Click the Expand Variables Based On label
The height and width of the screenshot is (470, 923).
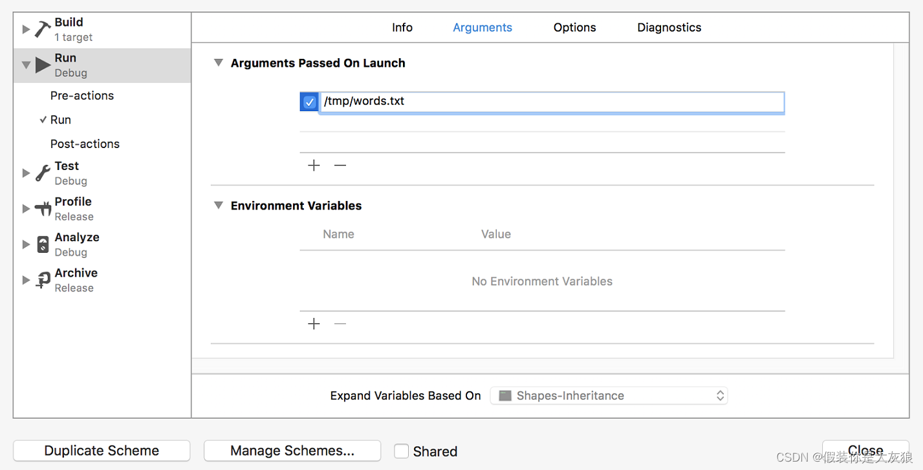pos(406,396)
